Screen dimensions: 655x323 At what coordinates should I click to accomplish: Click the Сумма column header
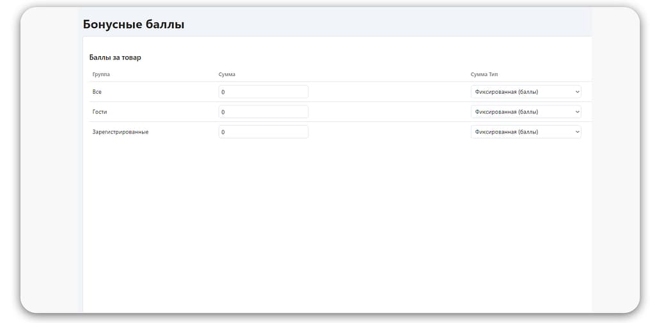[x=227, y=75]
